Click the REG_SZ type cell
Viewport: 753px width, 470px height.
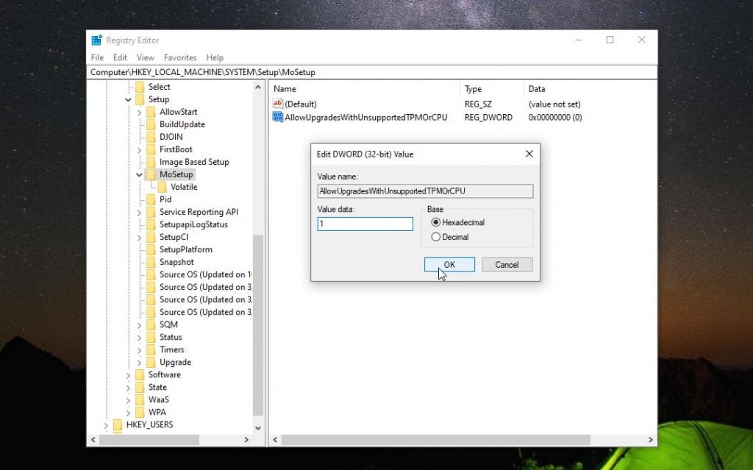tap(478, 104)
